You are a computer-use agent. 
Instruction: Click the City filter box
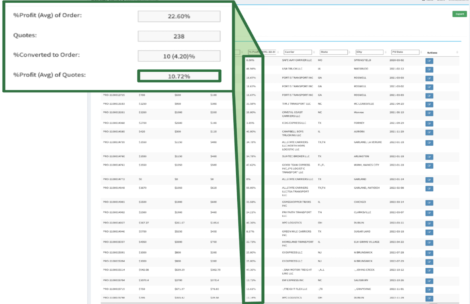pyautogui.click(x=369, y=52)
